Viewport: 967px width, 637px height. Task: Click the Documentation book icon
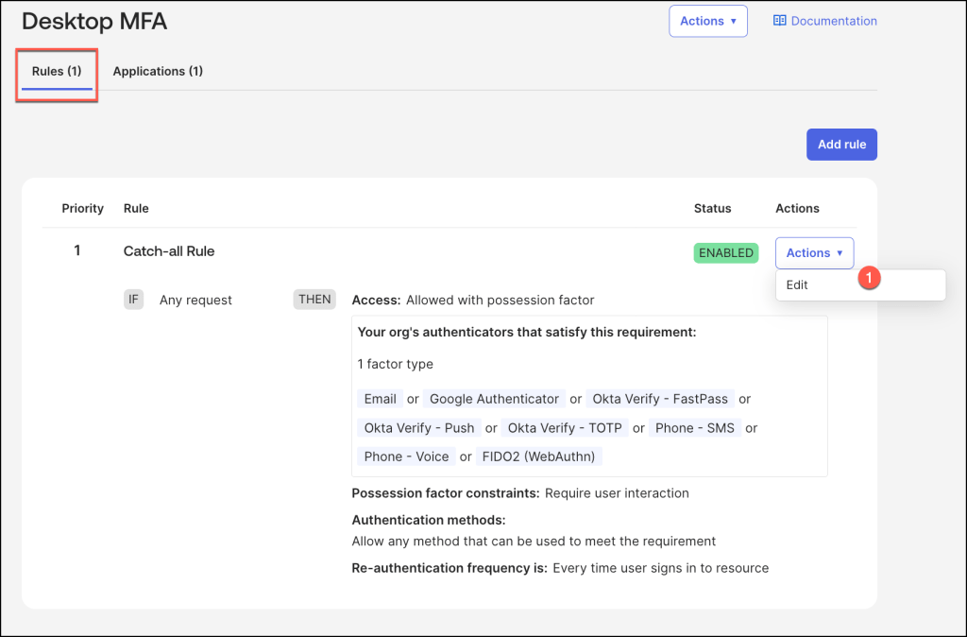(779, 21)
